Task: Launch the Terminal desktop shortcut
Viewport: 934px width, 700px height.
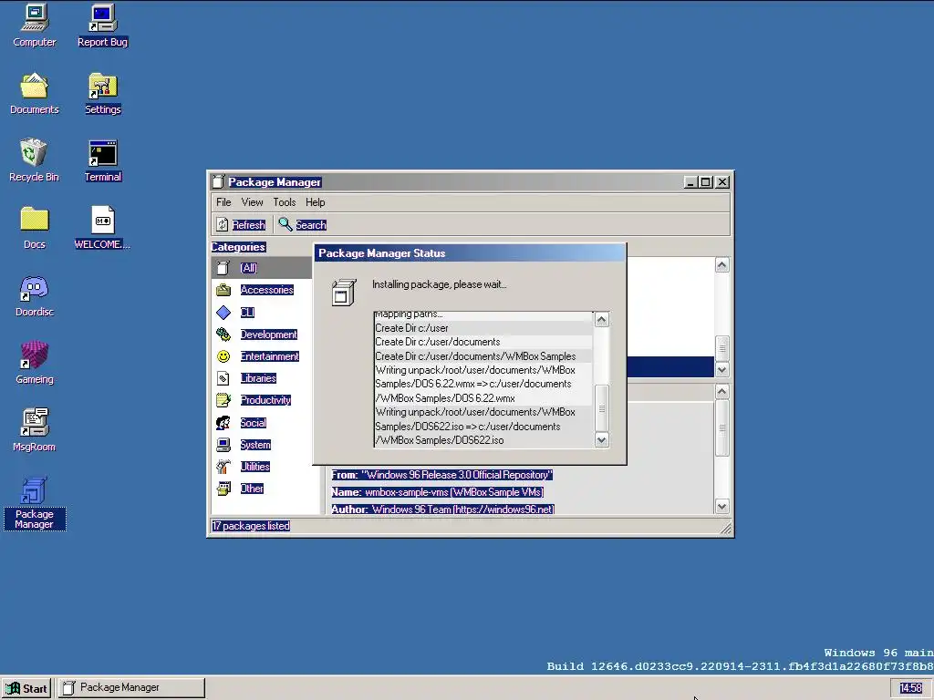Action: click(102, 160)
